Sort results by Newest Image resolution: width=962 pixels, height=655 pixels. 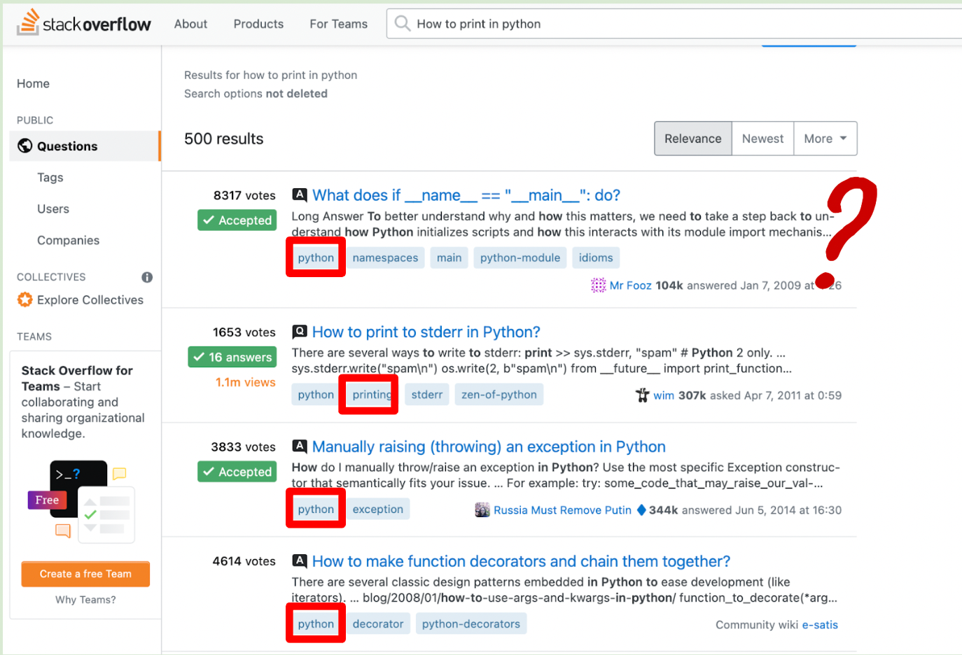click(x=762, y=139)
